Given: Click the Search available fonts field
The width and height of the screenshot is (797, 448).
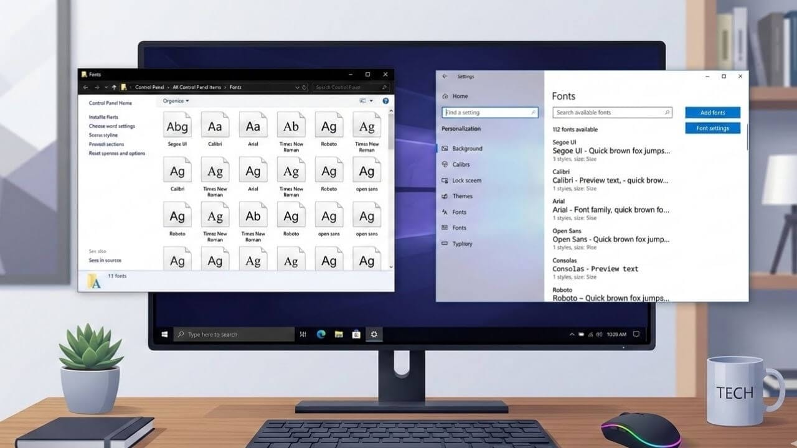Looking at the screenshot, I should pyautogui.click(x=612, y=113).
